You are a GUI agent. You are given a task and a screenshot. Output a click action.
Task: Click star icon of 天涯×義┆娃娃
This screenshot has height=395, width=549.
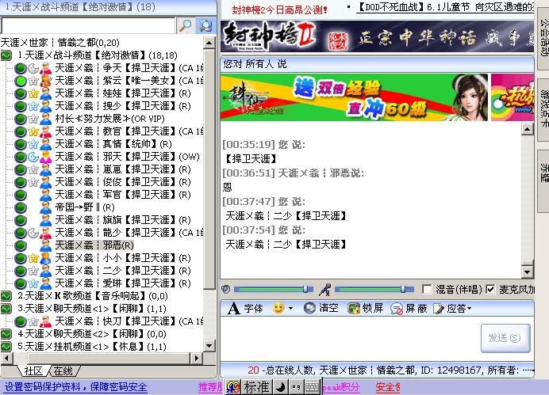33,93
